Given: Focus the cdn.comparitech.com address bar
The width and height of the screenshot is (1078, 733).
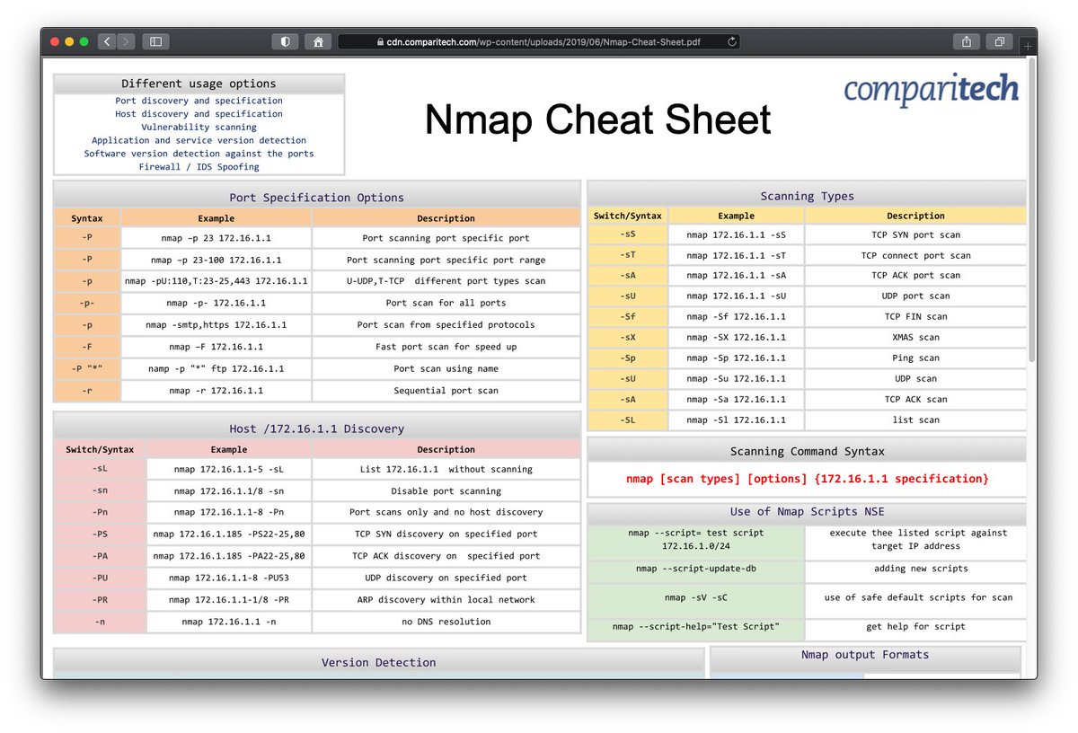Looking at the screenshot, I should pyautogui.click(x=538, y=41).
